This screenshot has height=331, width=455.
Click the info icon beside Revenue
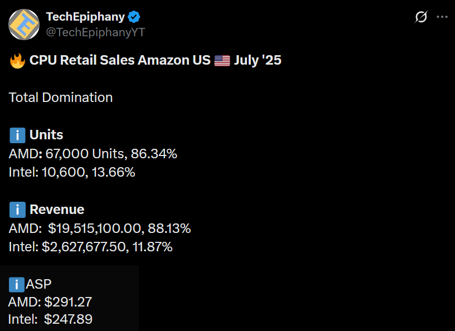tap(17, 210)
